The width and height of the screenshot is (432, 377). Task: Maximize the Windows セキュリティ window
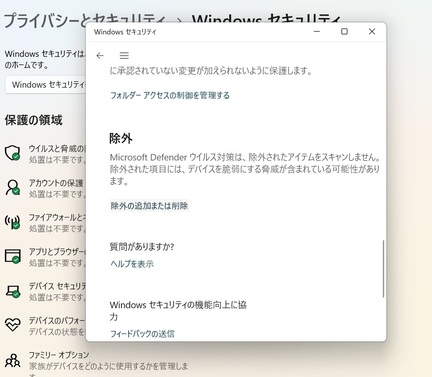pos(344,31)
